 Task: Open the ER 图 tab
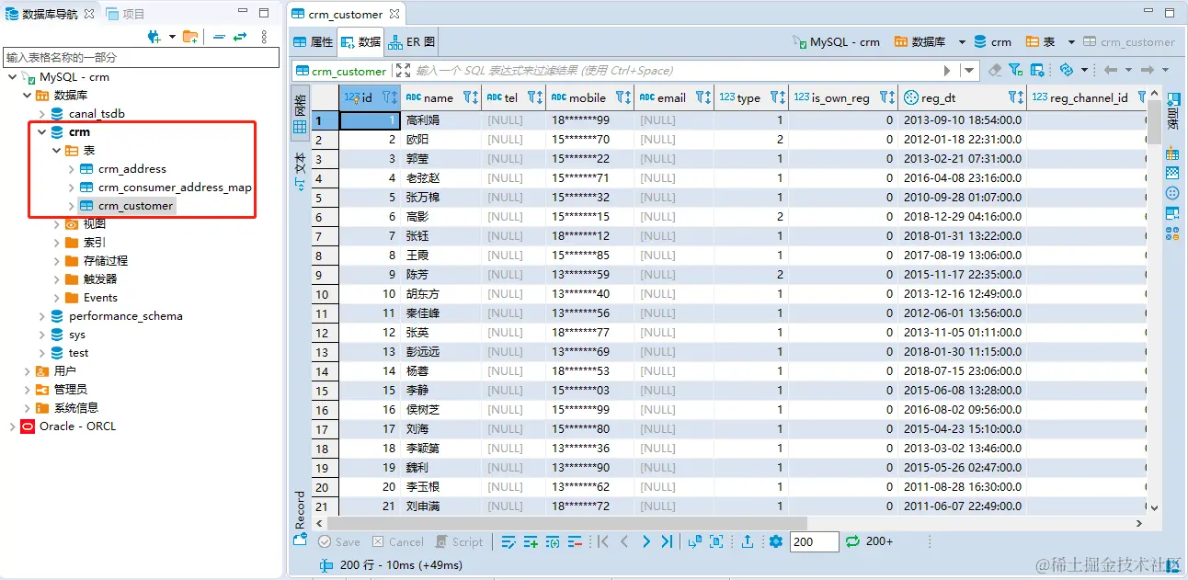411,42
